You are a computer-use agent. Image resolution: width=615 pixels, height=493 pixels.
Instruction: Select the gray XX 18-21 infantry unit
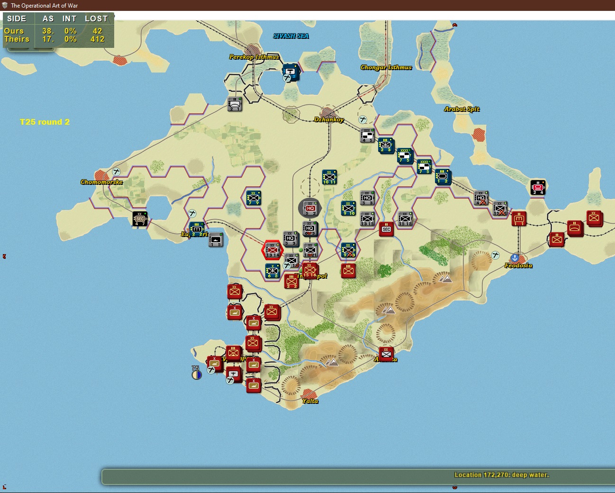310,250
